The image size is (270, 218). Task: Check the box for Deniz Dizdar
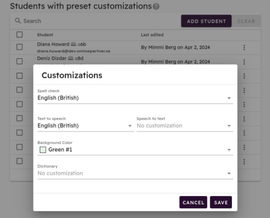tap(20, 61)
